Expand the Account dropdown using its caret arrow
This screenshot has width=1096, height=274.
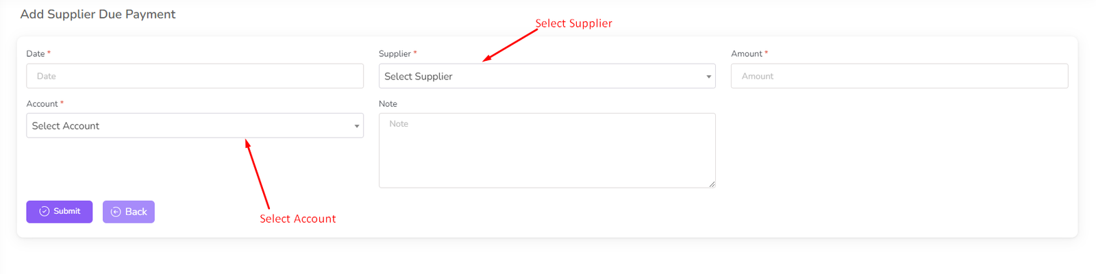(x=356, y=126)
